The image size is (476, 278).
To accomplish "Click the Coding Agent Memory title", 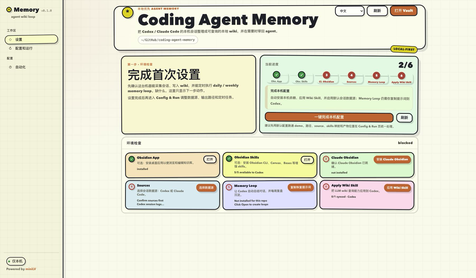I will [228, 20].
